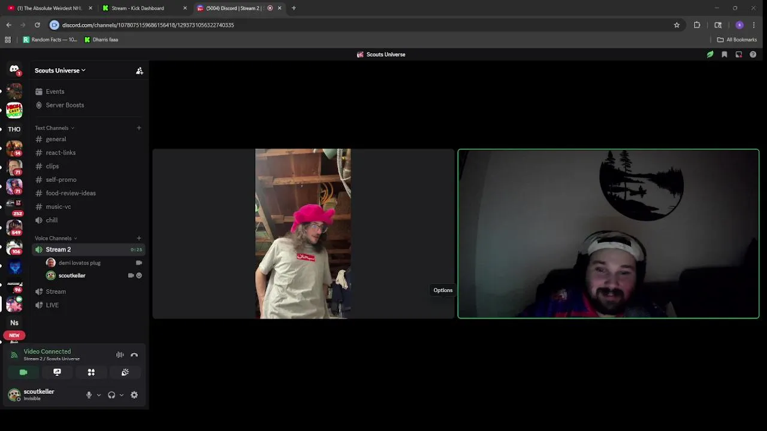This screenshot has width=767, height=431.
Task: Open Server Boosts
Action: coord(90,105)
